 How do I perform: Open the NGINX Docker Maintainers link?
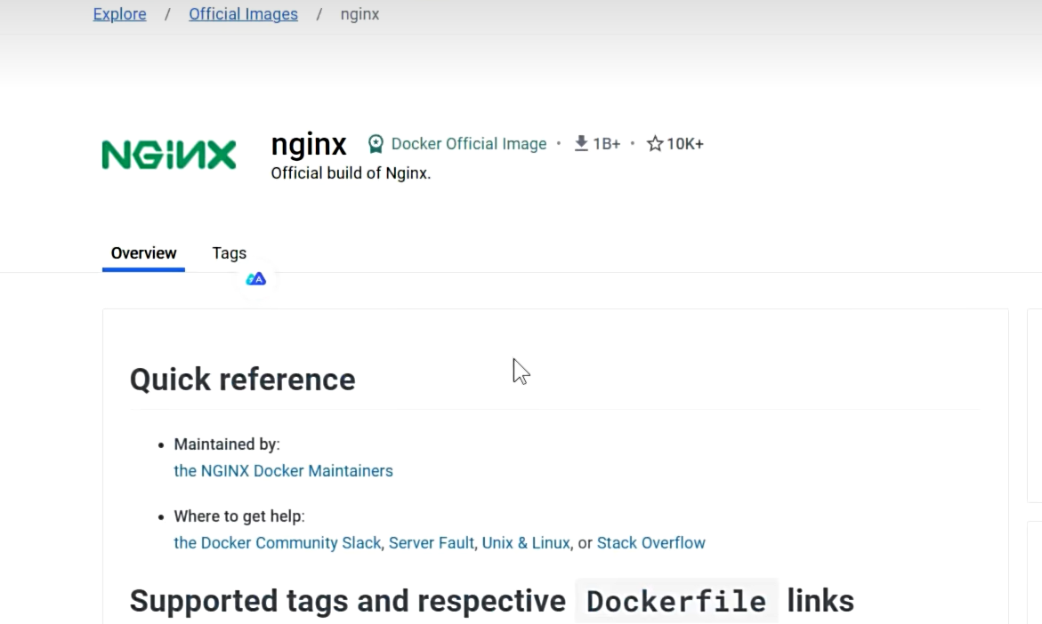283,471
